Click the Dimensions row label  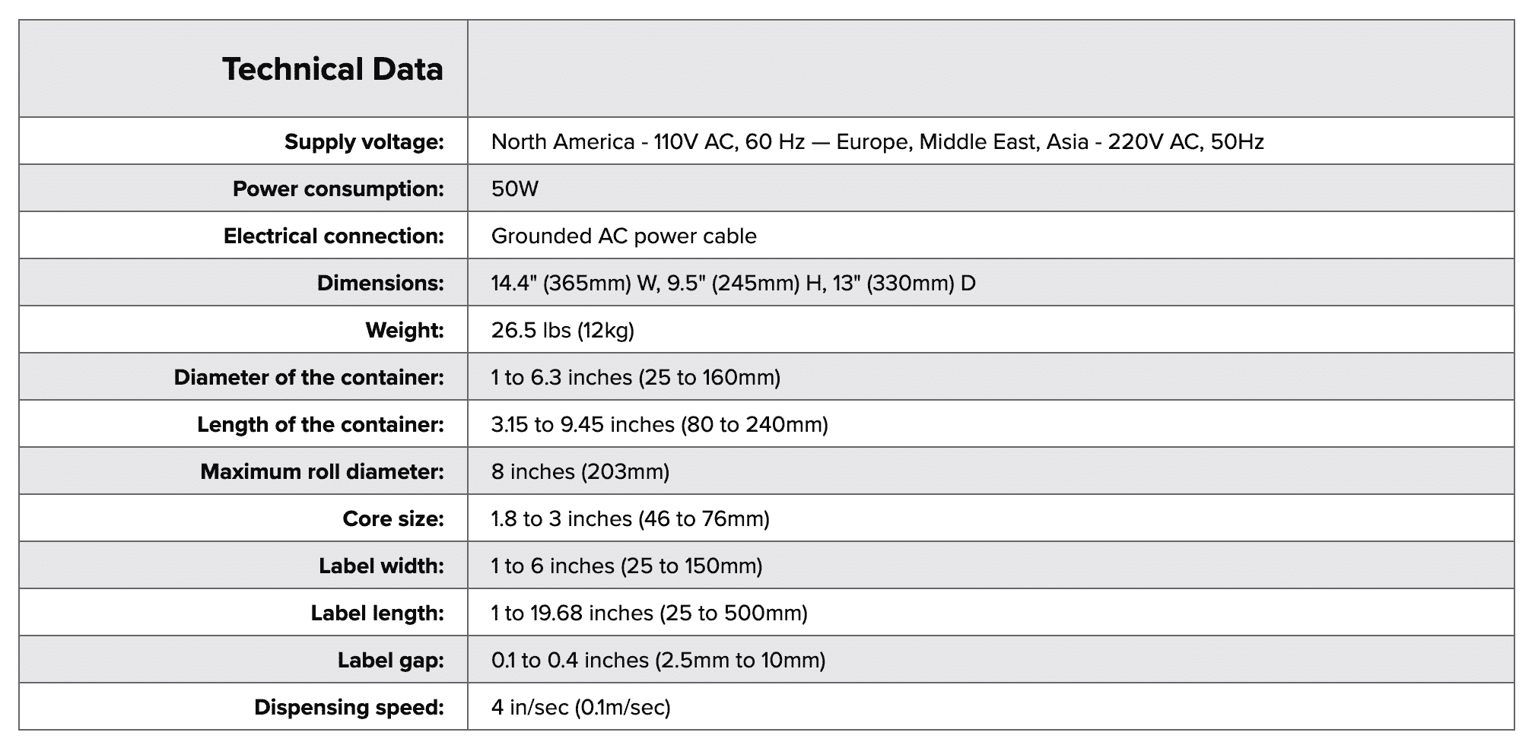(380, 284)
